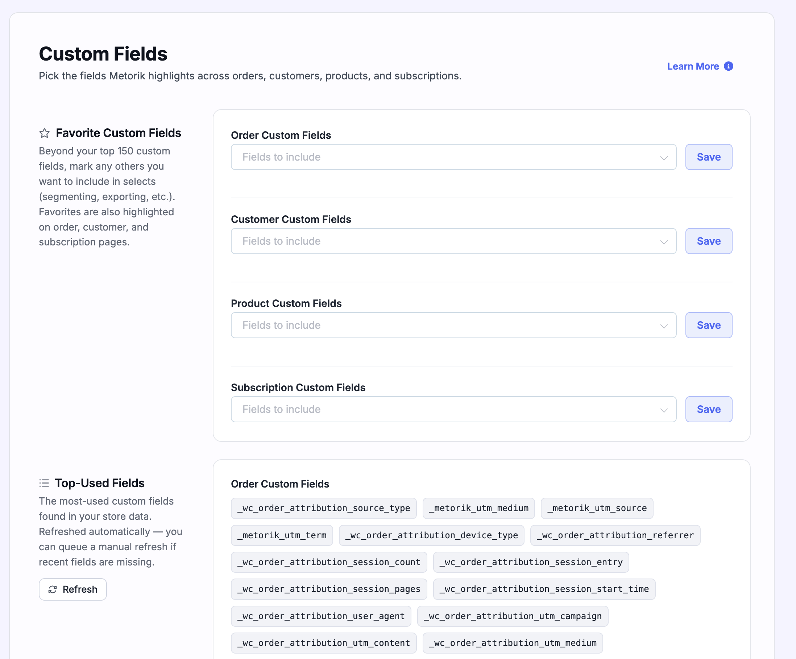Focus the Order Custom Fields 'Fields to include' input

(x=453, y=157)
